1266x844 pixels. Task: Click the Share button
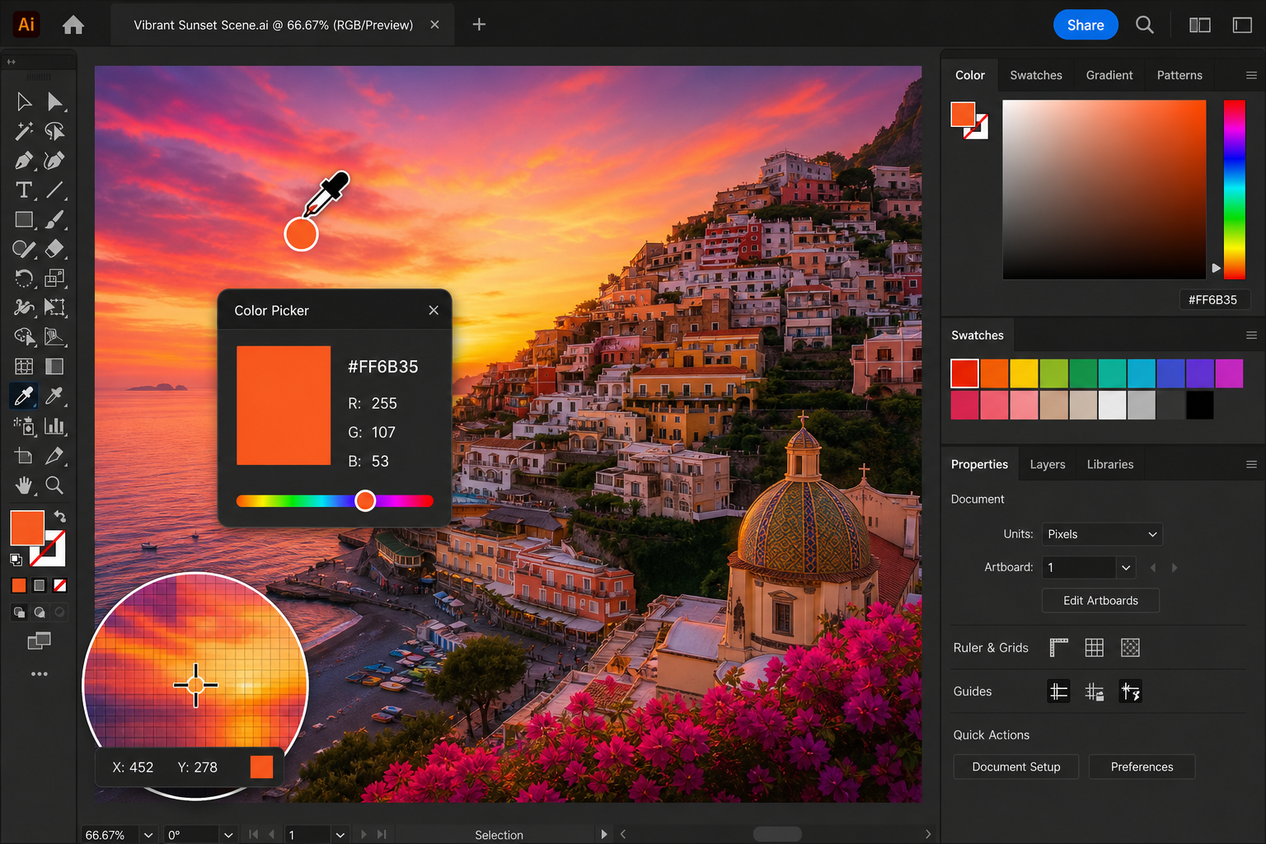click(1085, 25)
